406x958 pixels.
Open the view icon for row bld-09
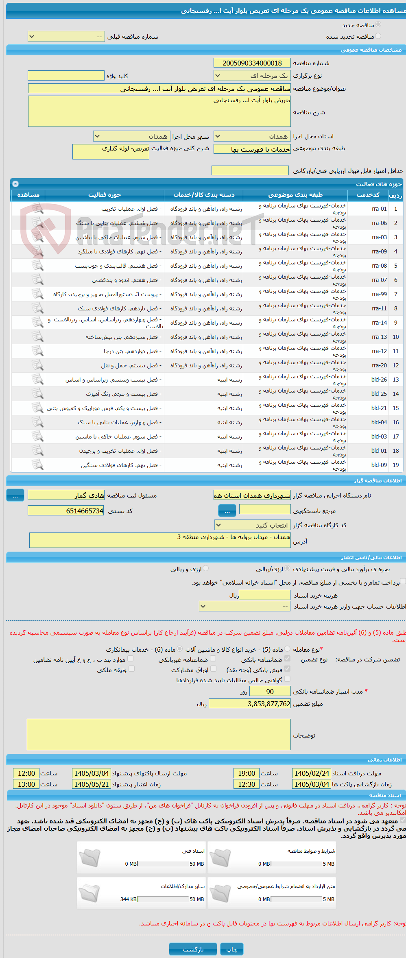(x=37, y=465)
